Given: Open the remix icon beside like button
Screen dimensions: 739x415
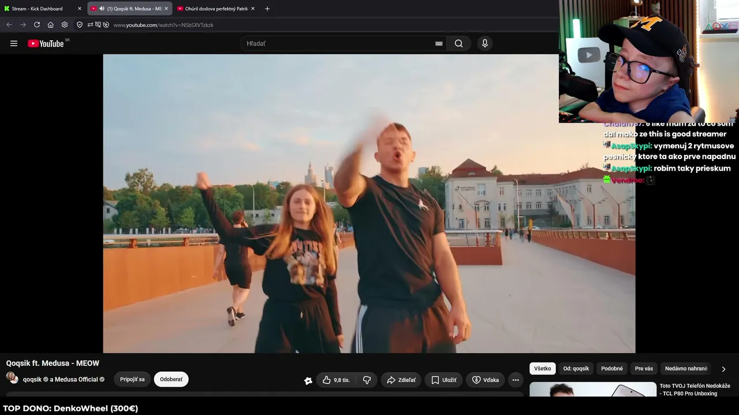Looking at the screenshot, I should pos(308,380).
